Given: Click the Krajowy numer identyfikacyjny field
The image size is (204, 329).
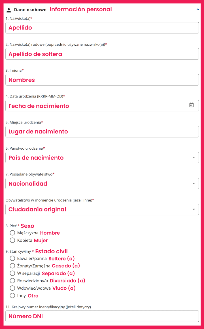Looking at the screenshot, I should (102, 316).
